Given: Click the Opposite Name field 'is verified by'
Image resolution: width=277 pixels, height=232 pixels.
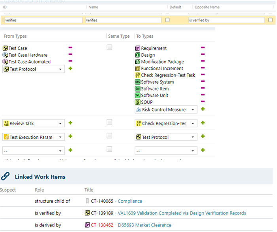Looking at the screenshot, I should point(226,20).
